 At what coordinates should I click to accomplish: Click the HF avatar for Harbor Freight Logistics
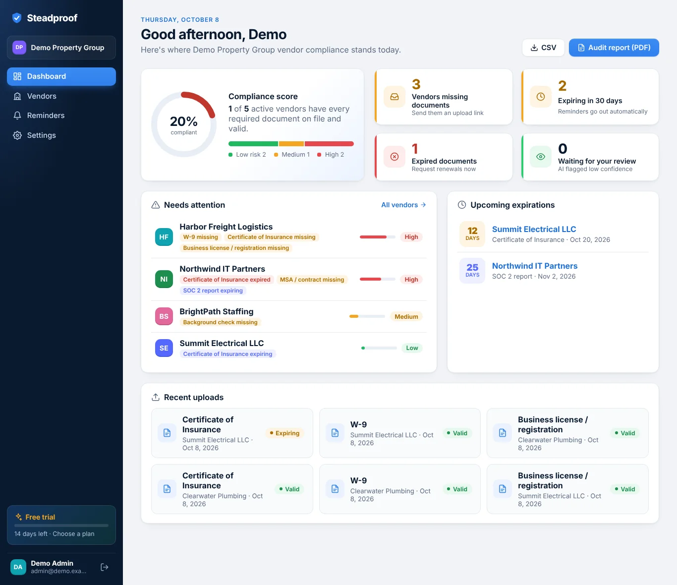164,237
